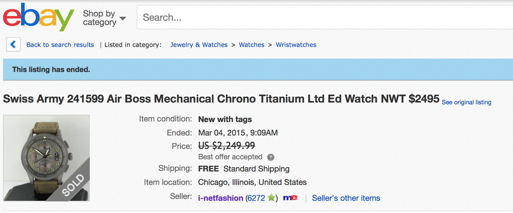Open the sold watch thumbnail image
This screenshot has height=213, width=513.
pos(46,158)
